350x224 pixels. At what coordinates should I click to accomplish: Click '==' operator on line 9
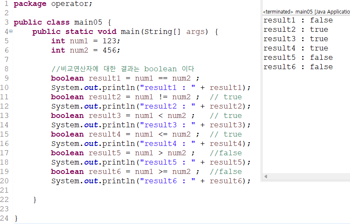(x=163, y=78)
